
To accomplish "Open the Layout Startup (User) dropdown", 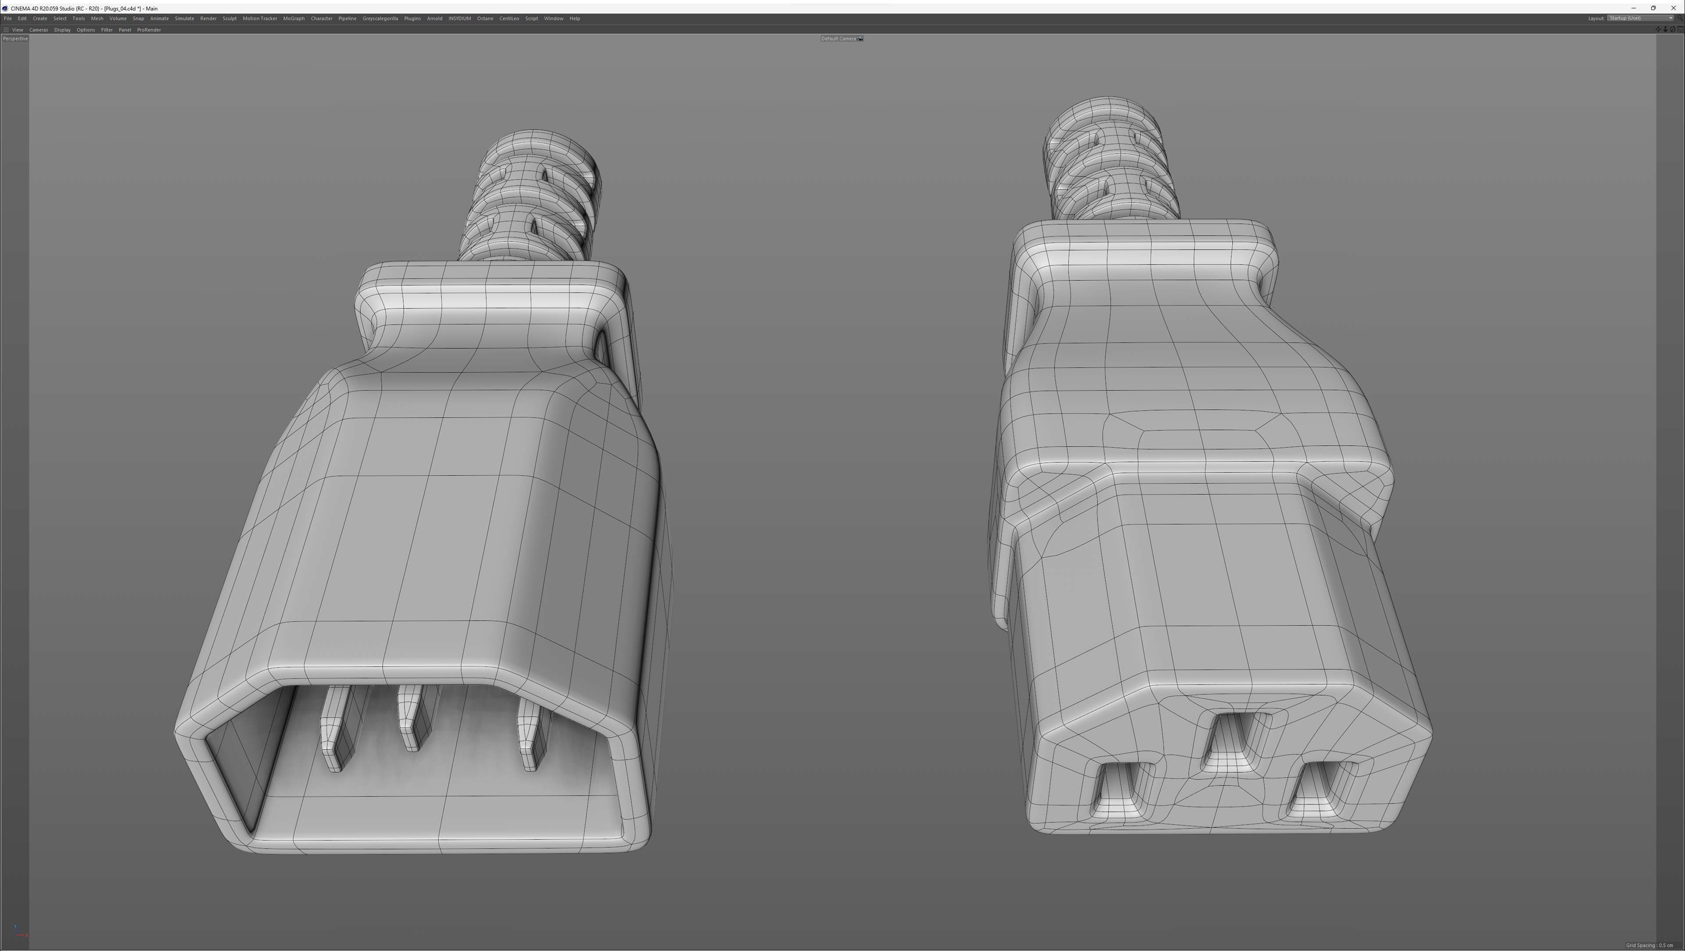I will pyautogui.click(x=1641, y=18).
